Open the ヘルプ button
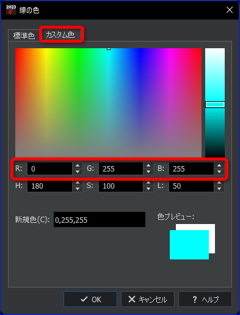The height and width of the screenshot is (315, 240). click(205, 299)
